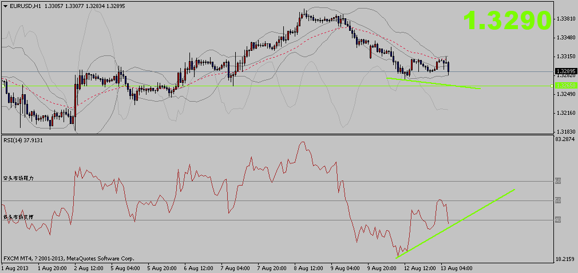This screenshot has height=273, width=578.
Task: Click the FXCM MT4 MetaQuotes copyright text
Action: tap(69, 259)
